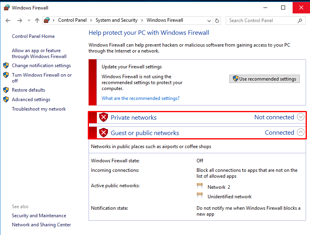Viewport: 310px width, 235px height.
Task: Go up one level with up arrow
Action: click(37, 21)
